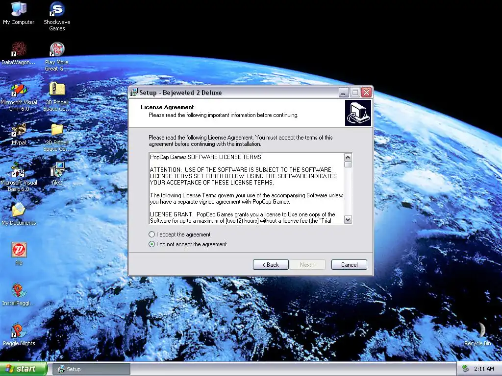The width and height of the screenshot is (502, 376).
Task: Click the license text scrollbar thumb
Action: tap(348, 164)
